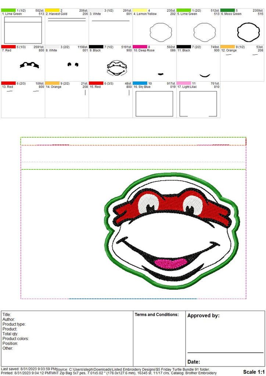Click the 'Position:' field label
Viewport: 266px width, 376px height.
pos(10,343)
